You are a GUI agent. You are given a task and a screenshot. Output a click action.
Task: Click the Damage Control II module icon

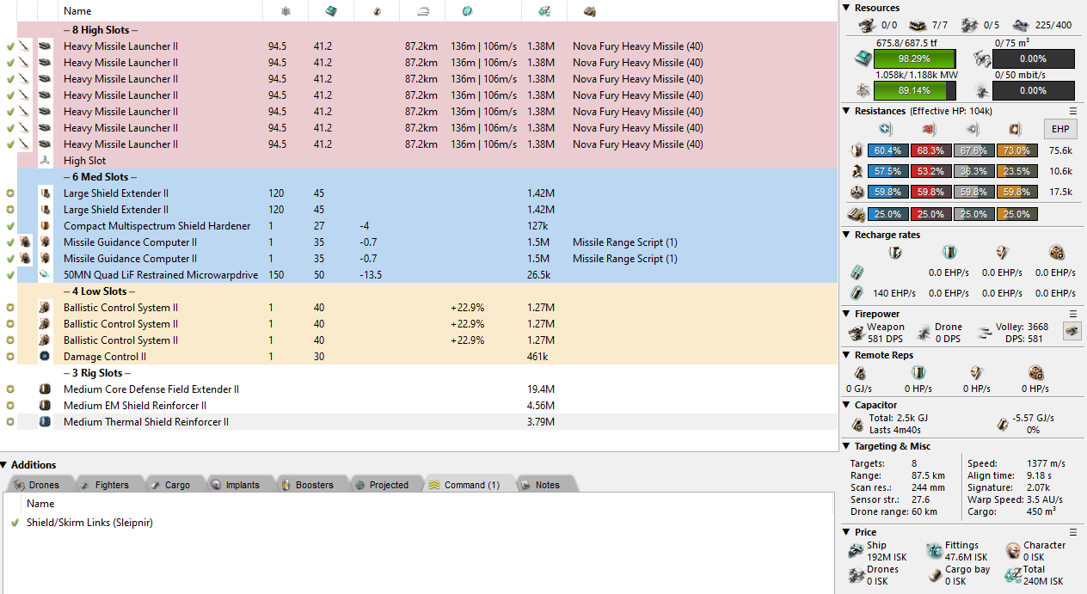click(45, 357)
